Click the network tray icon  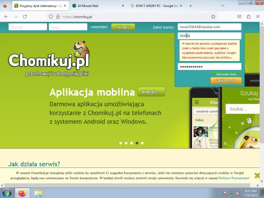pyautogui.click(x=232, y=193)
